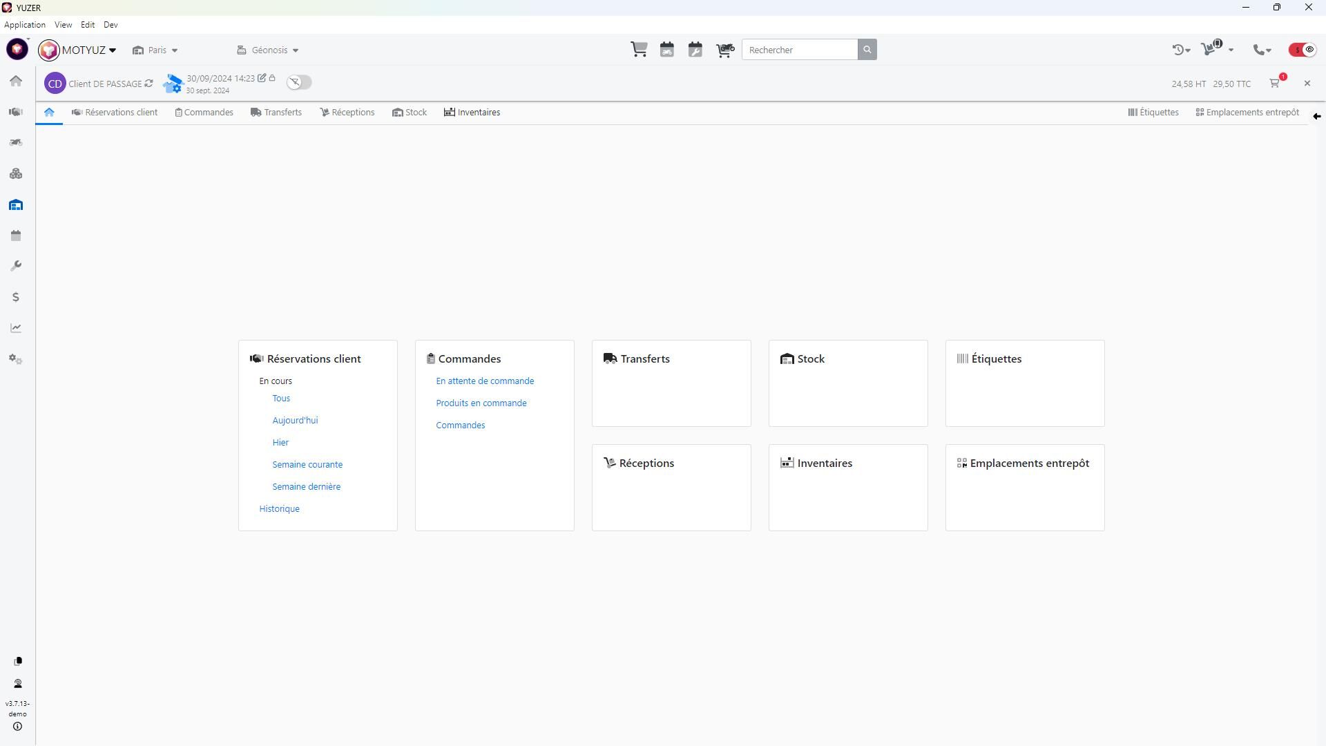Open the Paris location dropdown
Screen dimensions: 1326x746
[x=156, y=50]
